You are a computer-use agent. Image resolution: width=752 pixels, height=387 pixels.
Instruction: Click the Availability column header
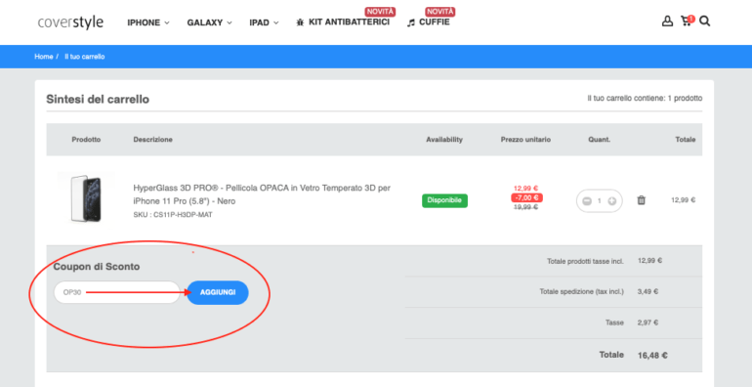tap(444, 140)
